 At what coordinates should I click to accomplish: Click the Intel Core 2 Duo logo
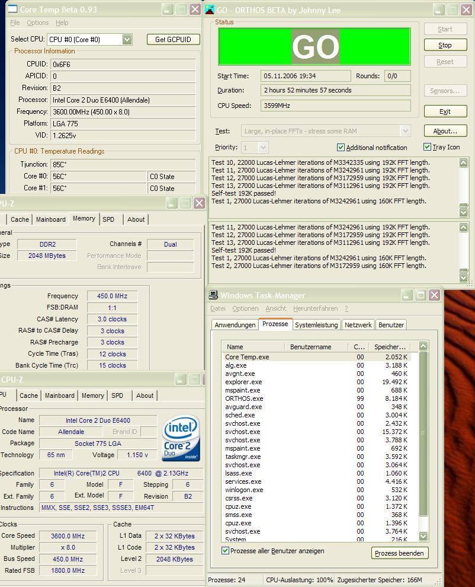pyautogui.click(x=181, y=438)
